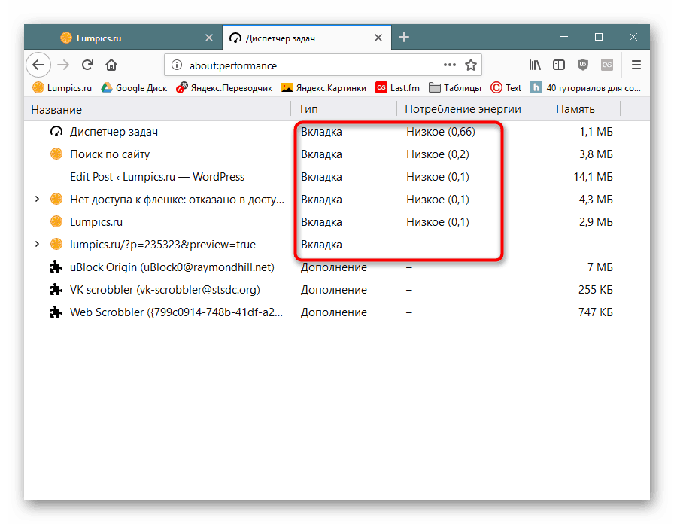
Task: Click the orange icon beside Поиск по сайту
Action: click(x=56, y=154)
